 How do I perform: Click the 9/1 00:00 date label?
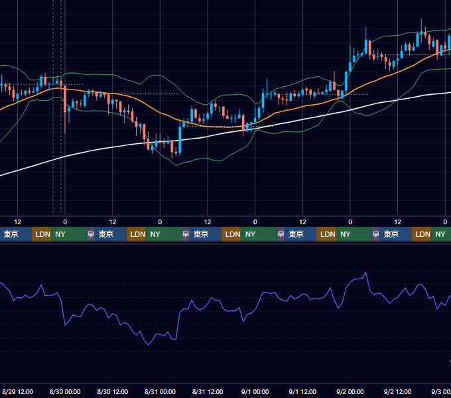[255, 391]
